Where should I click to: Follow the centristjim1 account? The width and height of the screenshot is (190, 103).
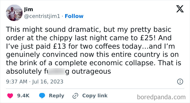pyautogui.click(x=74, y=16)
